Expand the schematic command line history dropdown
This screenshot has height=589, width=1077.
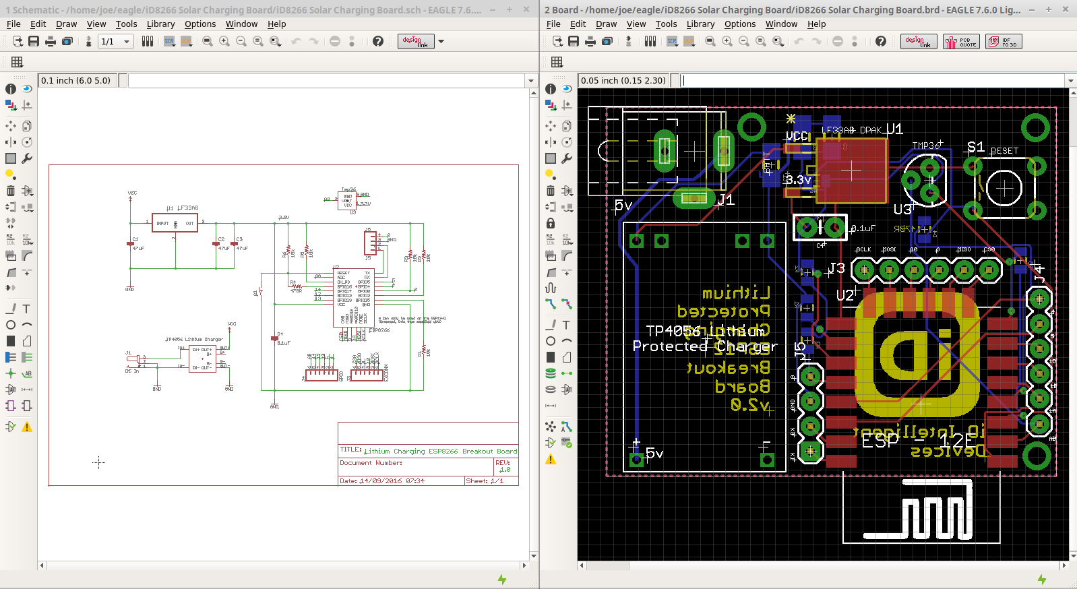click(x=531, y=81)
